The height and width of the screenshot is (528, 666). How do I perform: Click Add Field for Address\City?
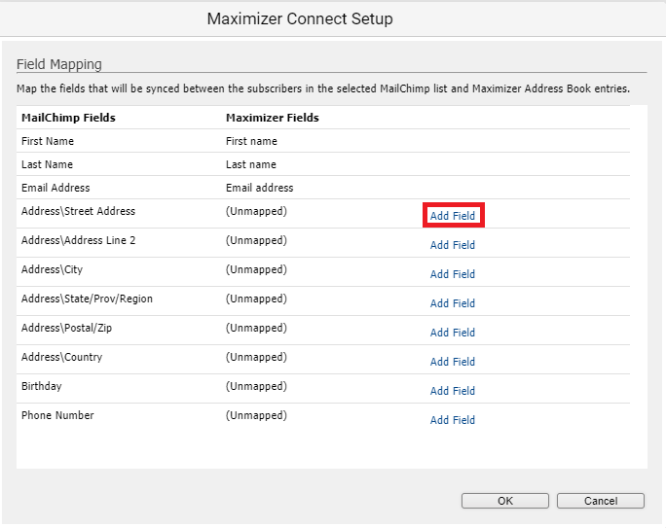pyautogui.click(x=453, y=274)
